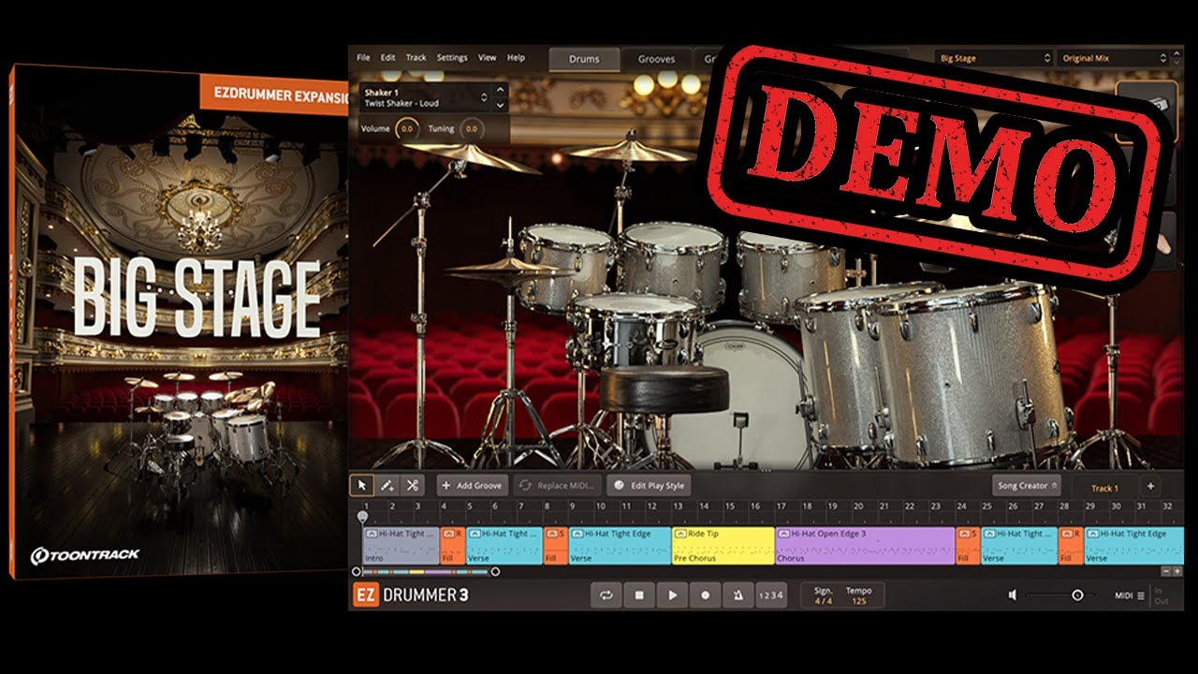Open the File menu
The image size is (1198, 674).
[363, 58]
